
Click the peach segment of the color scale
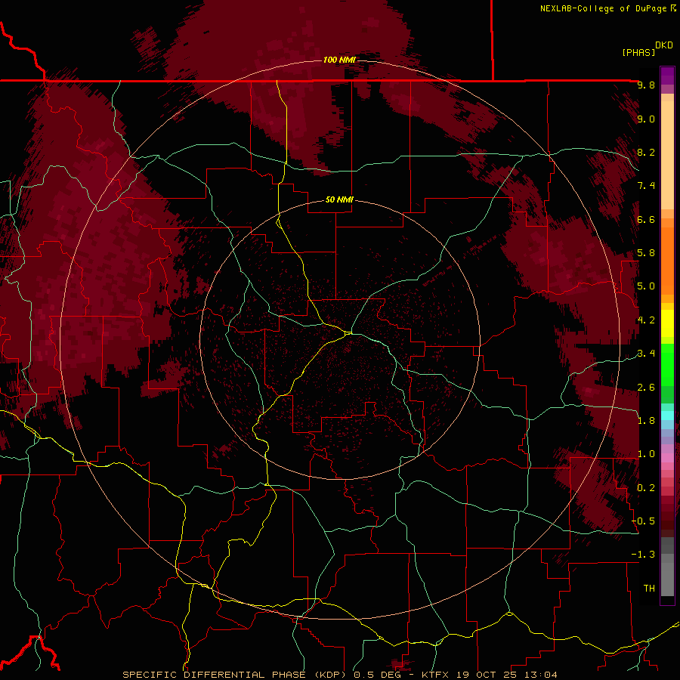pyautogui.click(x=667, y=156)
